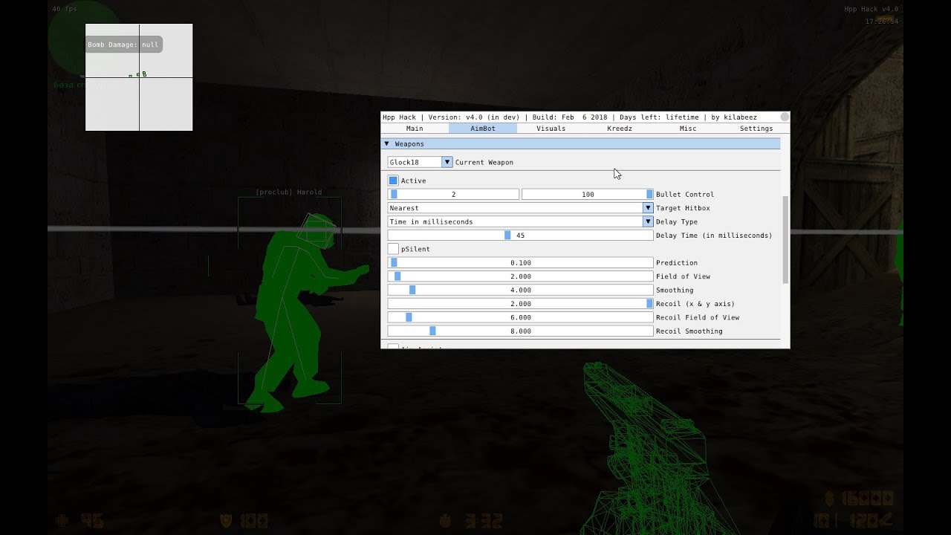The image size is (951, 535).
Task: Collapse the Weapons section
Action: [x=581, y=143]
